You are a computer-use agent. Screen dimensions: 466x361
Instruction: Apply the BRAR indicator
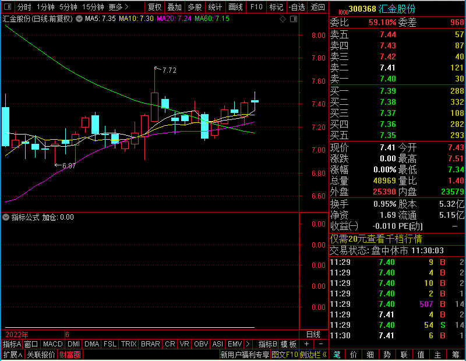pyautogui.click(x=150, y=344)
